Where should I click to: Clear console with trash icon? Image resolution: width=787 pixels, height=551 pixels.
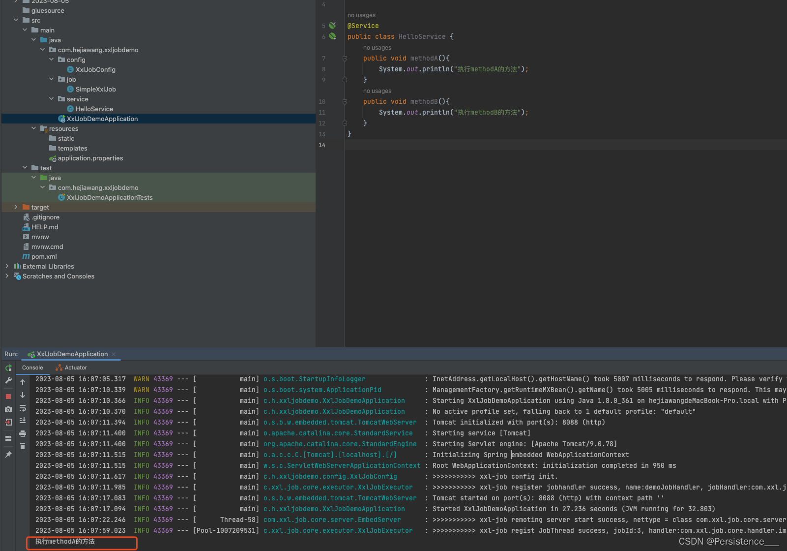tap(23, 446)
